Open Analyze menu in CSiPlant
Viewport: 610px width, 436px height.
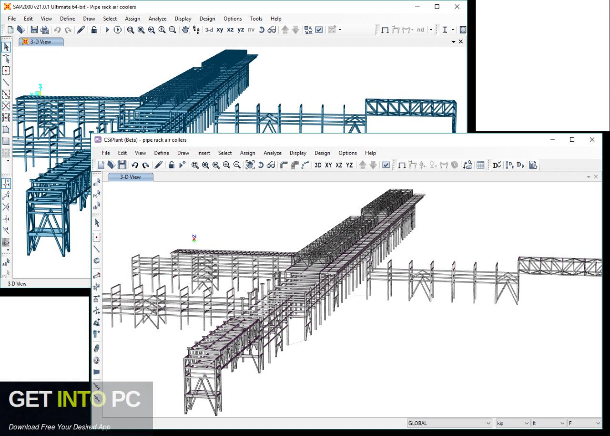tap(273, 153)
